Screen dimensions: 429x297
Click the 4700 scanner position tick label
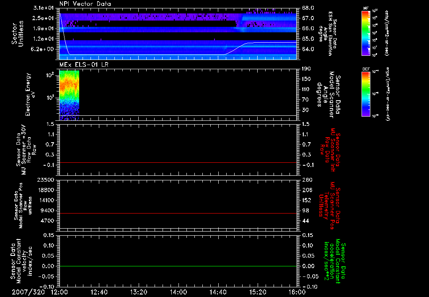point(47,221)
